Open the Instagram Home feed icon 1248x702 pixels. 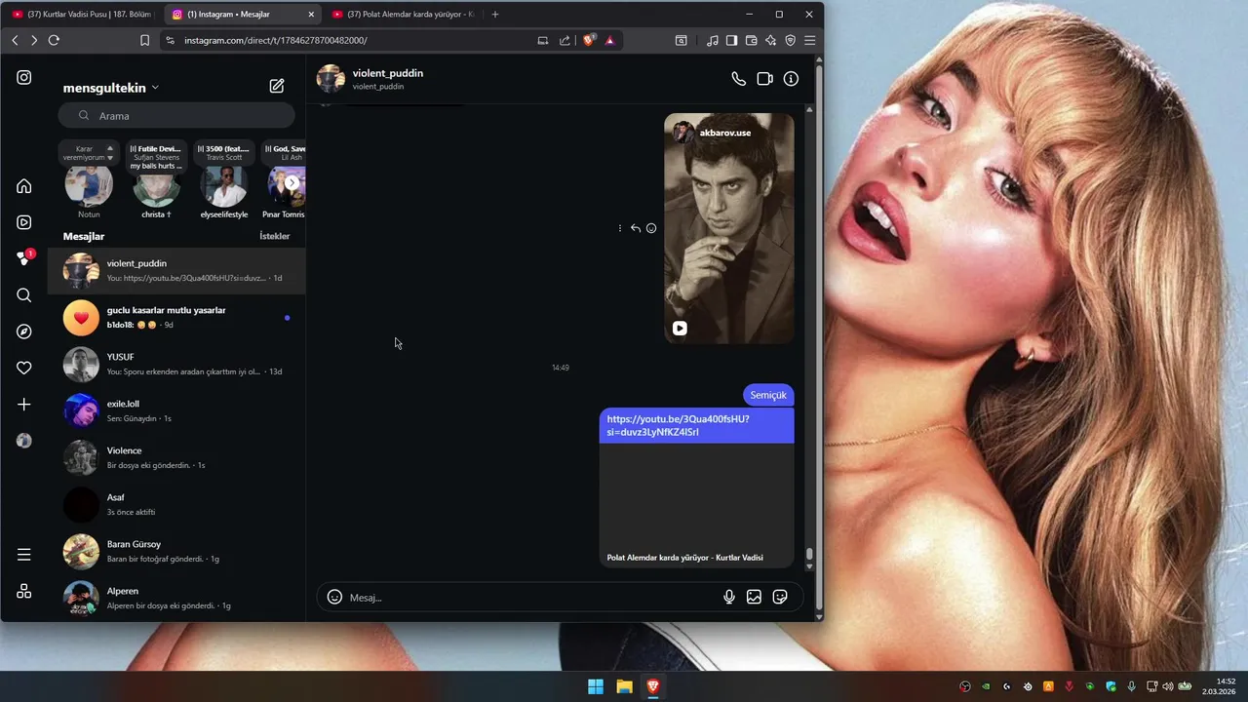pyautogui.click(x=24, y=186)
